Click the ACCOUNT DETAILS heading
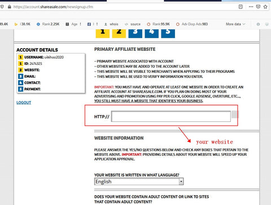271x205 pixels. [x=37, y=50]
